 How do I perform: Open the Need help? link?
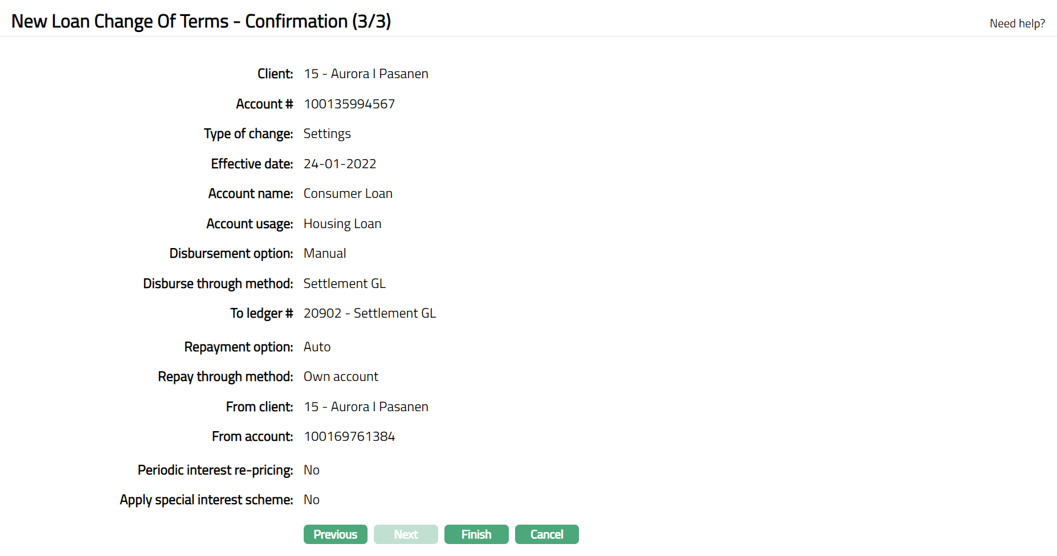pyautogui.click(x=1017, y=23)
